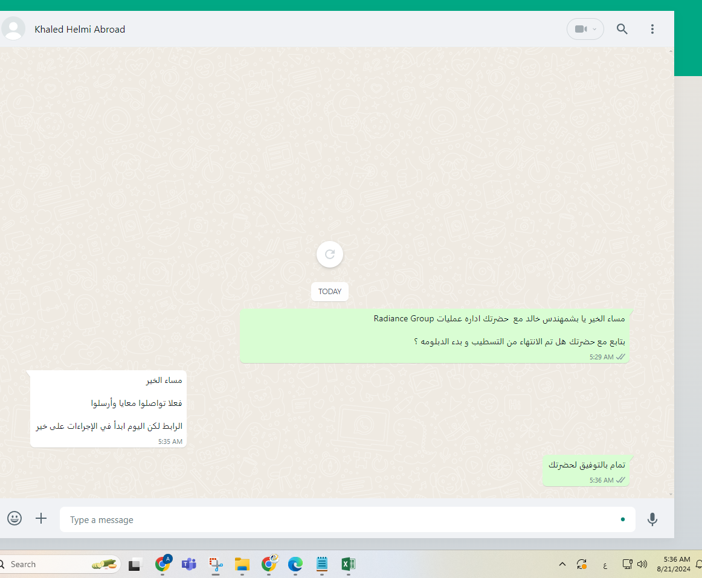Open Khaled Helmi Abroad contact profile picture
This screenshot has height=578, width=702.
pyautogui.click(x=13, y=29)
